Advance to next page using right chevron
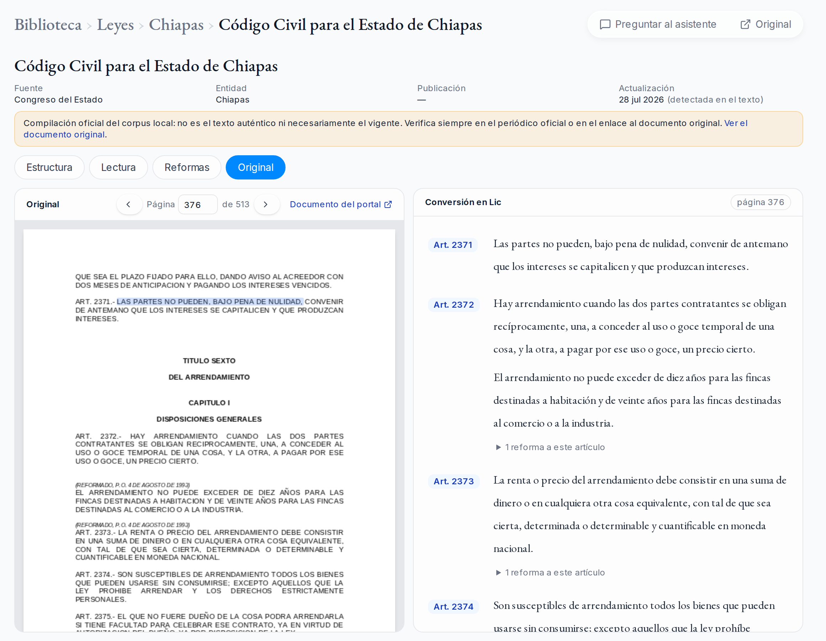 point(266,204)
